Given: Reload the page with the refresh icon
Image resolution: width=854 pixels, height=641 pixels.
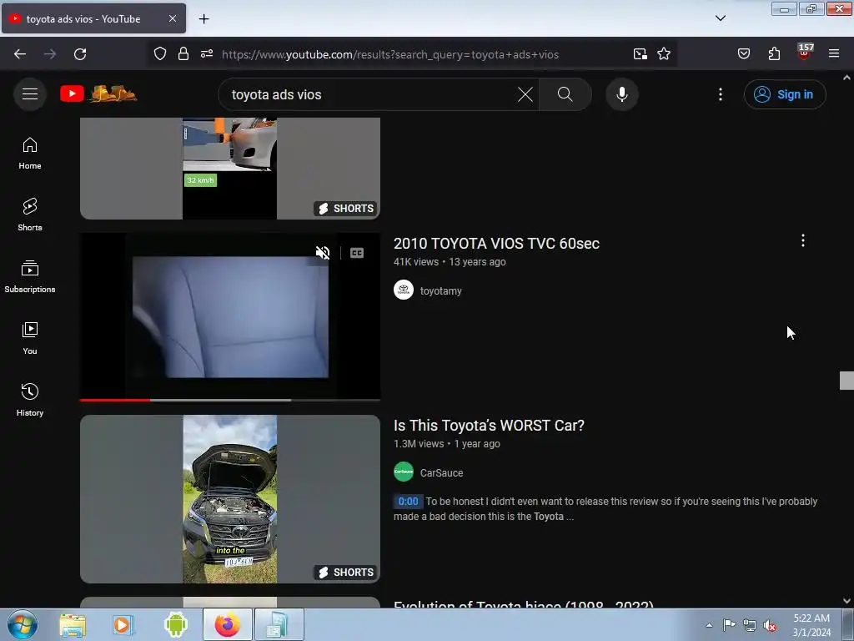Looking at the screenshot, I should click(80, 54).
